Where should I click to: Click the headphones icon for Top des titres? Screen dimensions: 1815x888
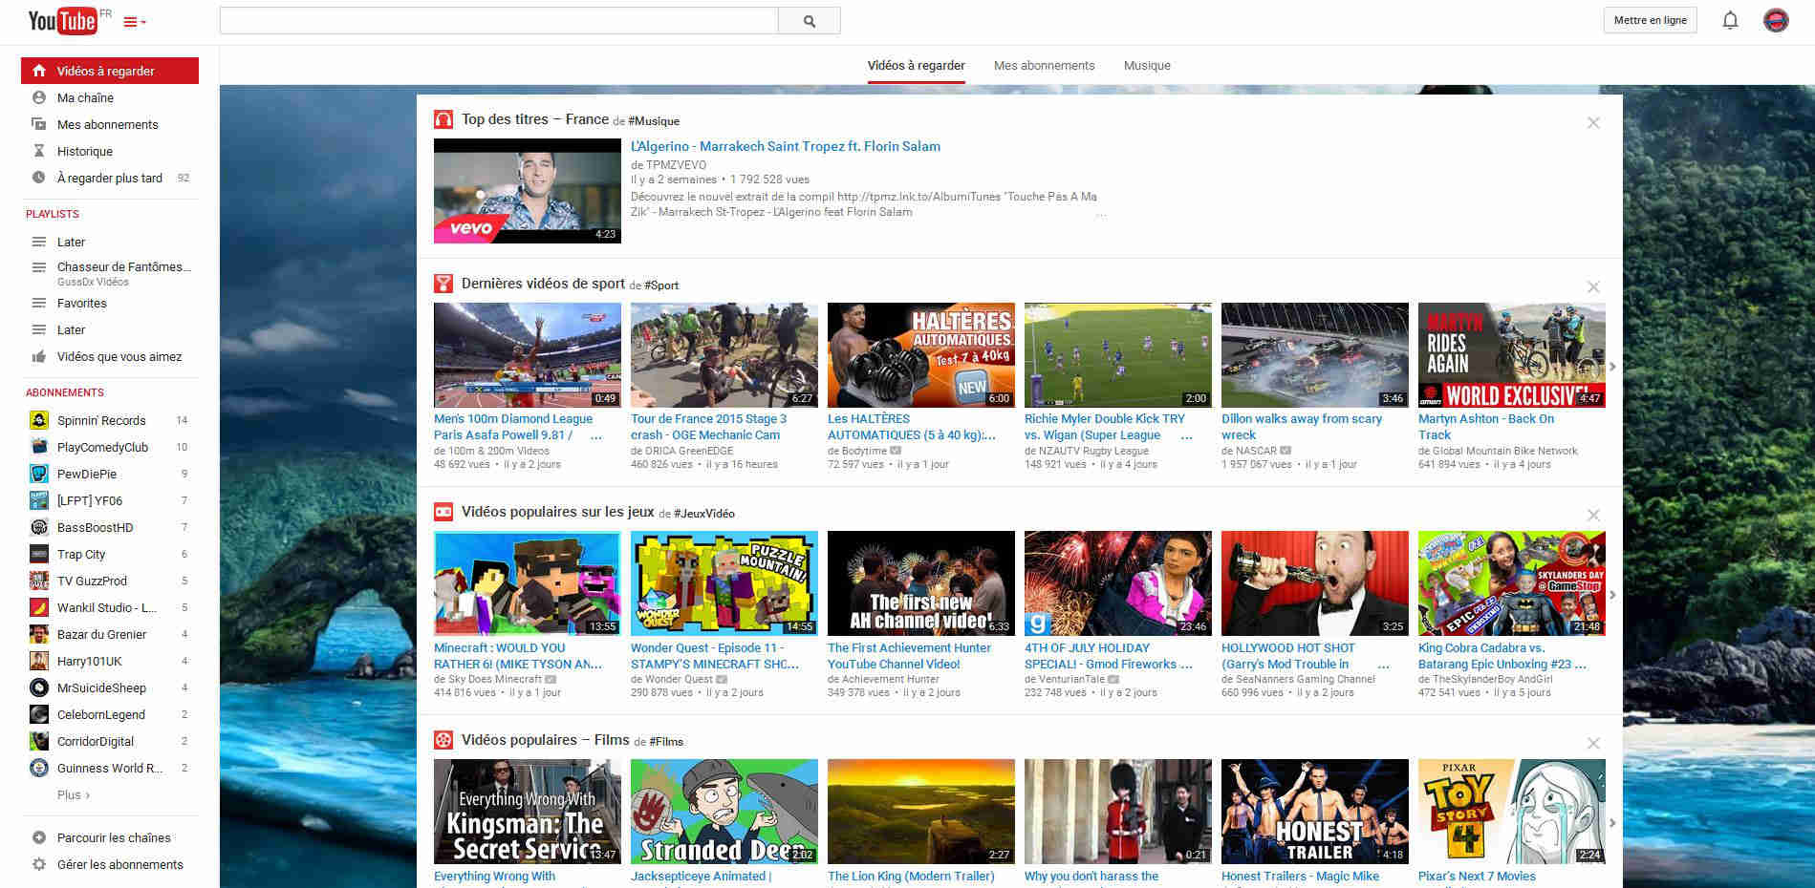pyautogui.click(x=443, y=118)
